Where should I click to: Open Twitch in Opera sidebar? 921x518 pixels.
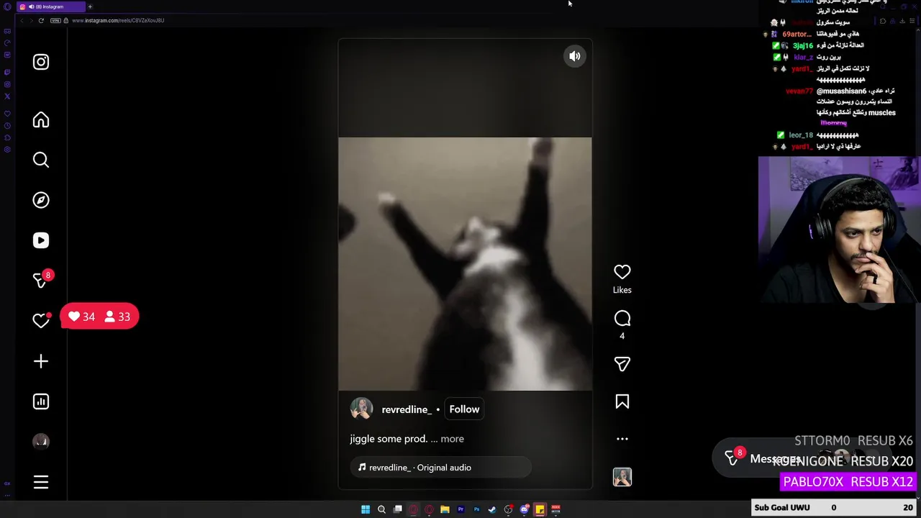coord(7,72)
